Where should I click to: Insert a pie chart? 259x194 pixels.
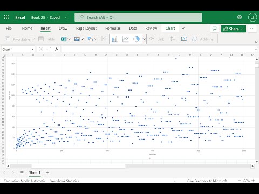pos(137,39)
